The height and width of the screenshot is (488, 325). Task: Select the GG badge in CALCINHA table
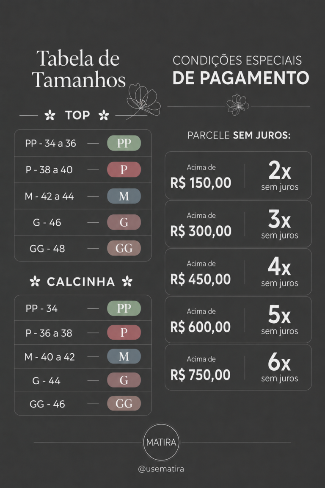(124, 404)
